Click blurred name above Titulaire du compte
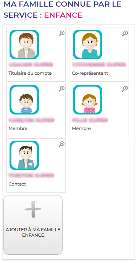Image resolution: width=137 pixels, height=261 pixels. point(31,64)
